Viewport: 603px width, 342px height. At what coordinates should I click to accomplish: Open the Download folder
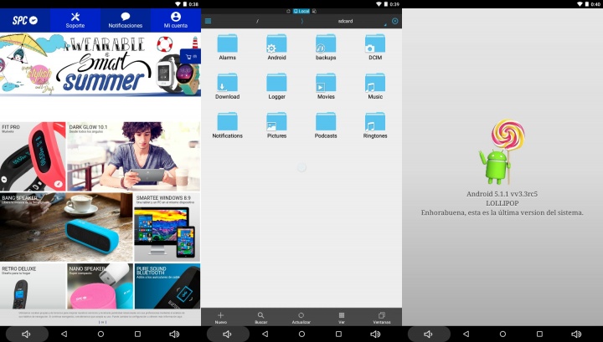[x=227, y=86]
